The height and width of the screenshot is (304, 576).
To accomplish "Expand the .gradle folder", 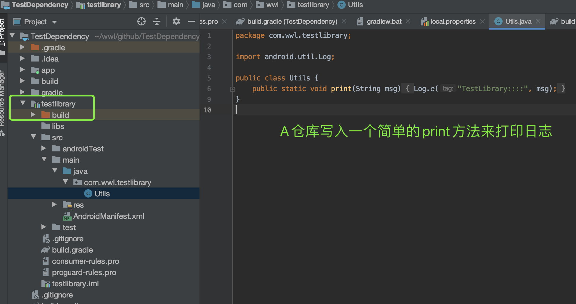I will pyautogui.click(x=22, y=47).
